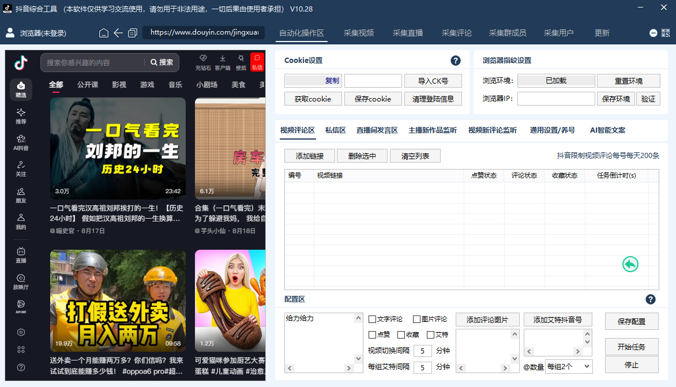Enable the 收藏 checkbox
676x387 pixels.
tap(401, 335)
